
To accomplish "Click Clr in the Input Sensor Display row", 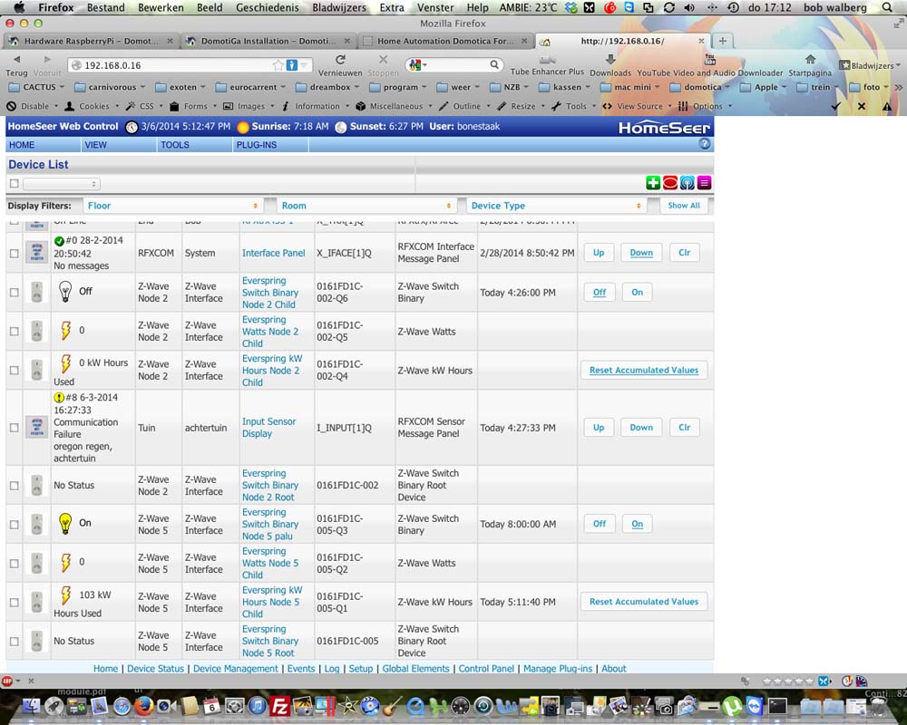I will pos(684,428).
